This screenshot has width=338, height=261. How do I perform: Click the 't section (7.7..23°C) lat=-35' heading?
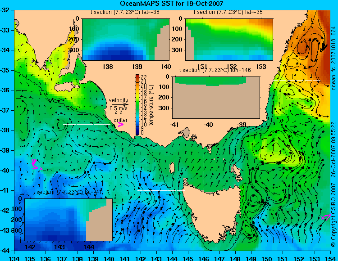point(228,12)
